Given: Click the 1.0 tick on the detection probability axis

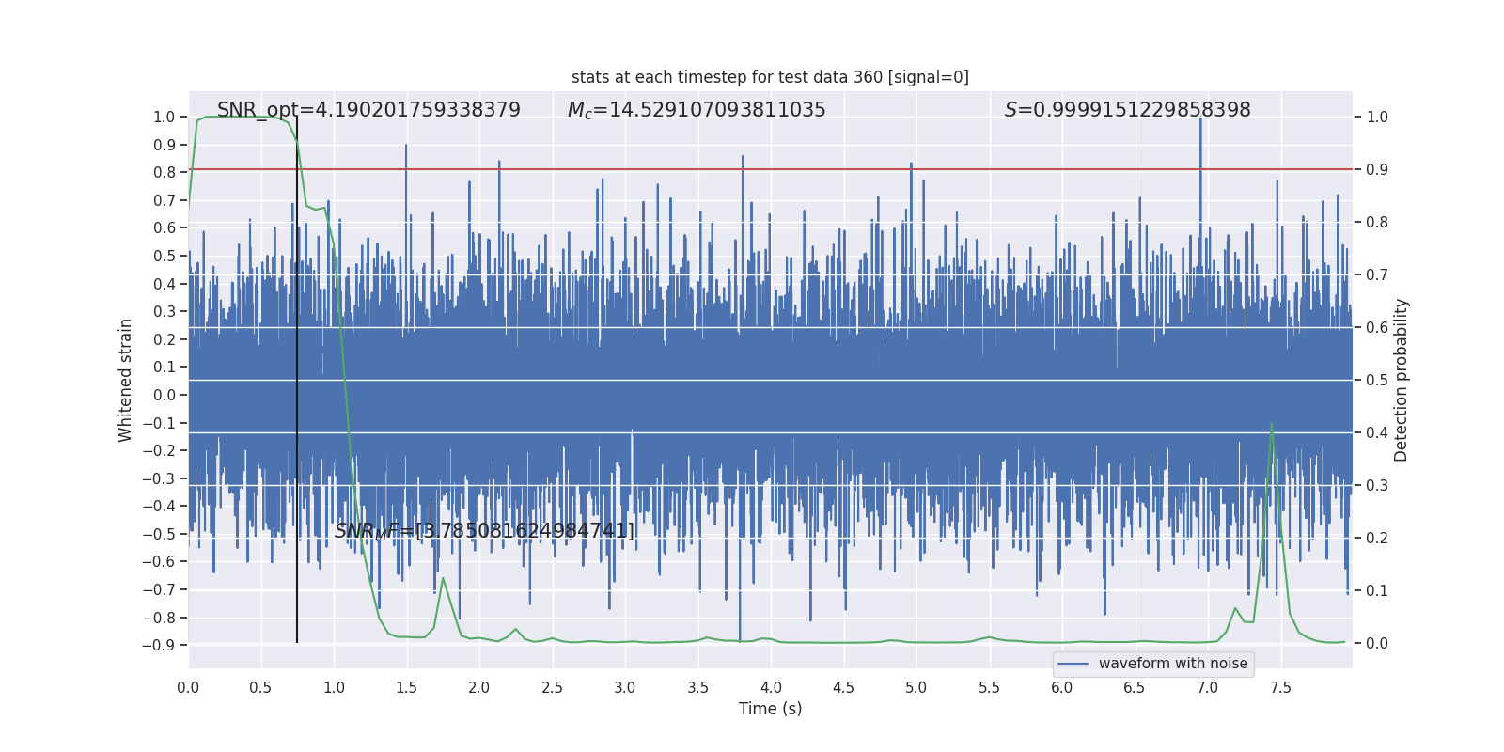Looking at the screenshot, I should (x=1377, y=117).
